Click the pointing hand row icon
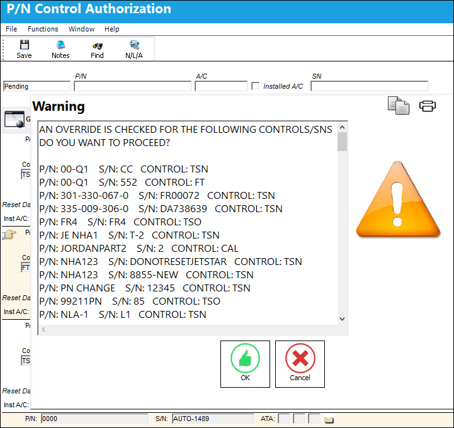This screenshot has width=454, height=428. pyautogui.click(x=9, y=234)
